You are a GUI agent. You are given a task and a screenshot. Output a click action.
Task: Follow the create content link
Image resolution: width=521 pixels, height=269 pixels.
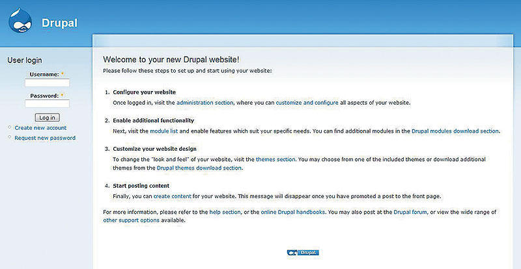173,196
